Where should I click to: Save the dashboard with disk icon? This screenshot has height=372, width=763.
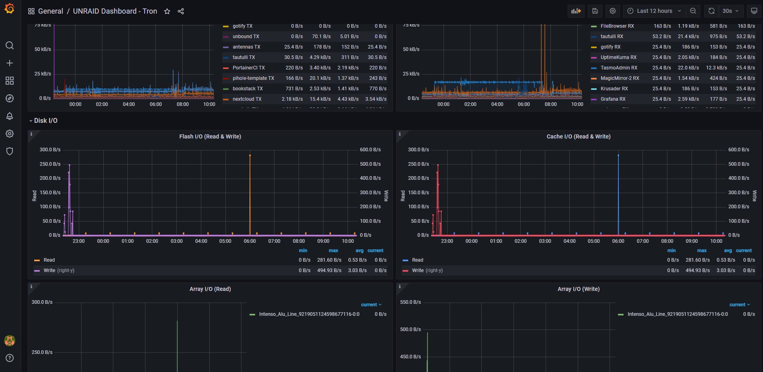coord(595,11)
